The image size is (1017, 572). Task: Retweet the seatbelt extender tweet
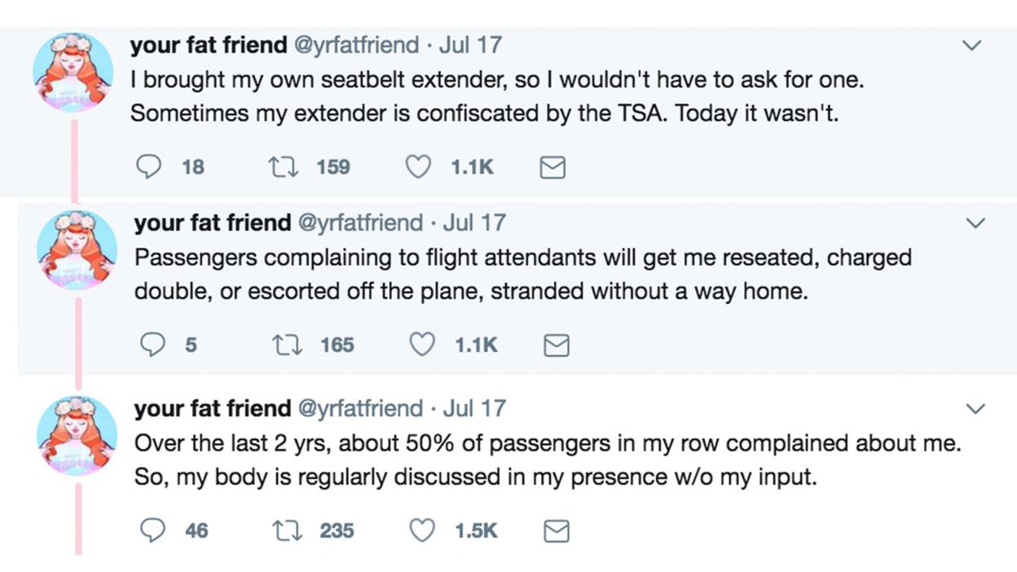[x=283, y=167]
